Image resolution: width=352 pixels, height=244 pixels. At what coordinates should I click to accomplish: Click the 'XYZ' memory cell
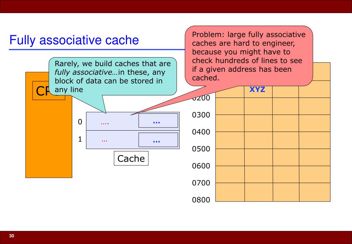(257, 89)
